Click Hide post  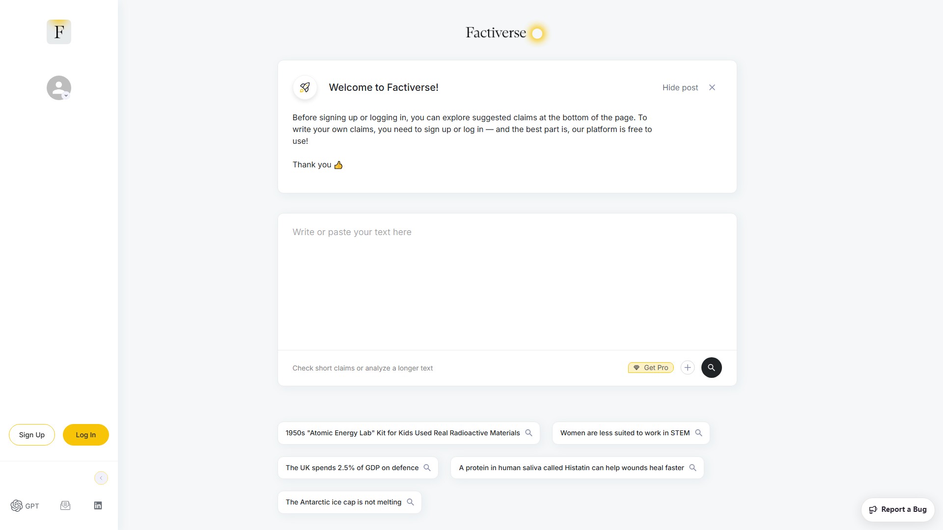(680, 87)
